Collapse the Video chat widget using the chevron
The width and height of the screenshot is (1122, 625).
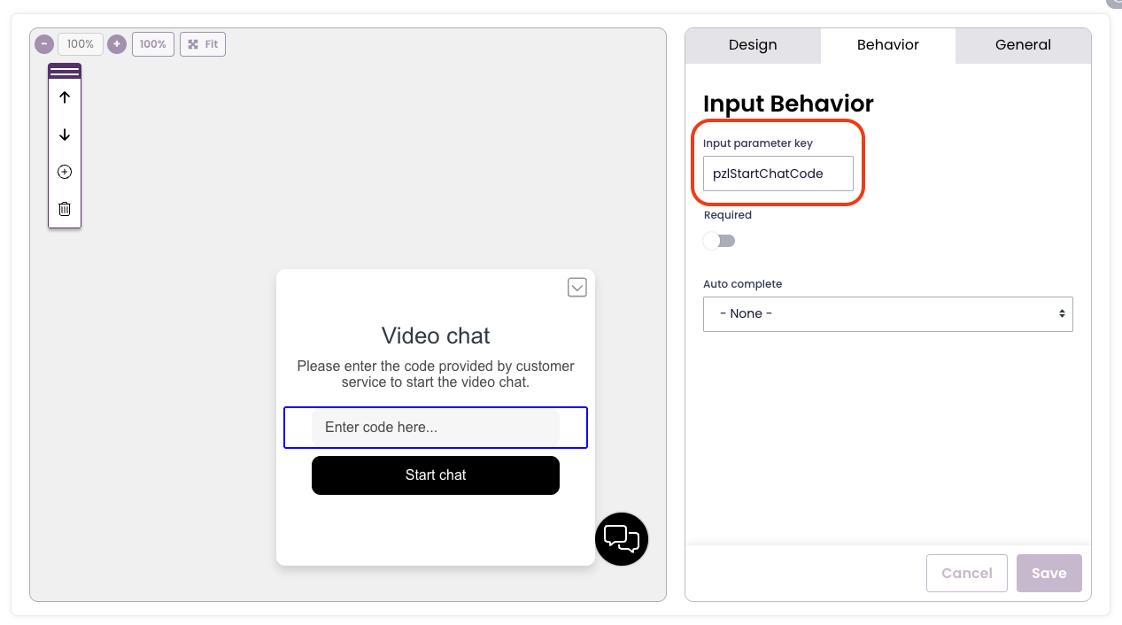point(577,288)
